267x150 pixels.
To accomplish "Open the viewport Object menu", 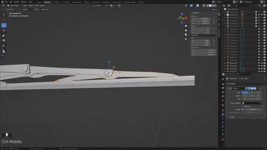I will coord(43,5).
